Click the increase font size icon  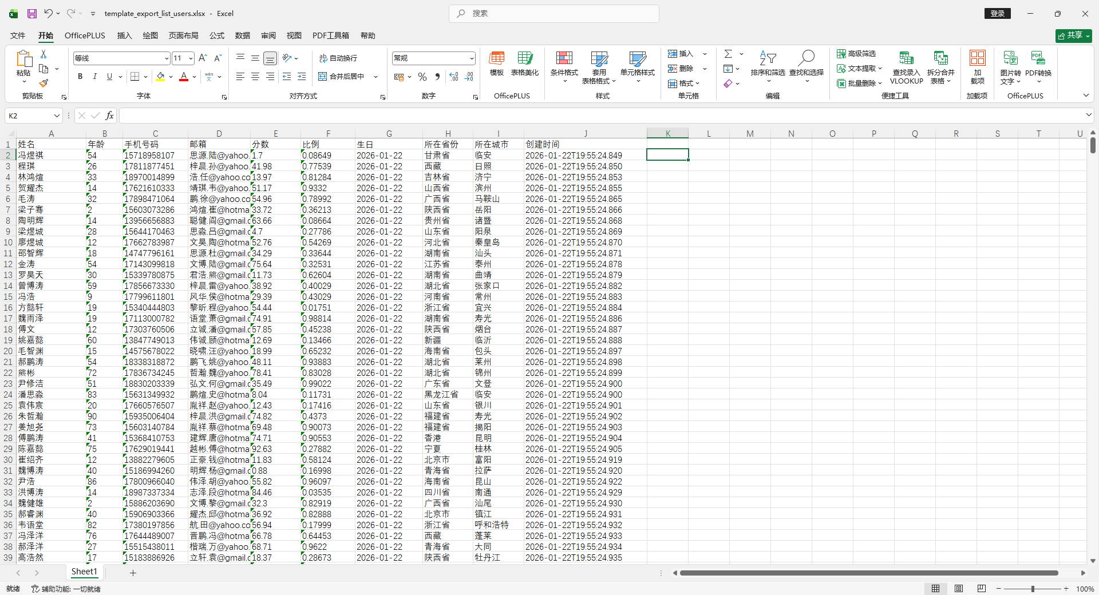tap(203, 58)
